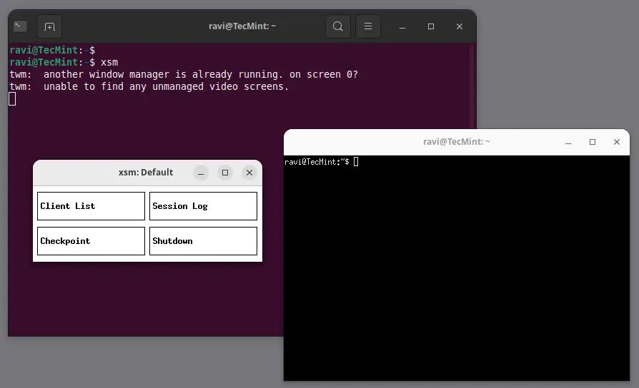Click the xterm prompt ravi@TecMint:~$
The width and height of the screenshot is (639, 388).
tap(317, 162)
